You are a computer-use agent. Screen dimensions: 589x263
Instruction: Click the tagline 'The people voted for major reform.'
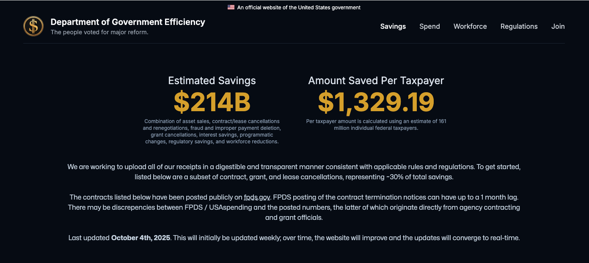pos(99,32)
